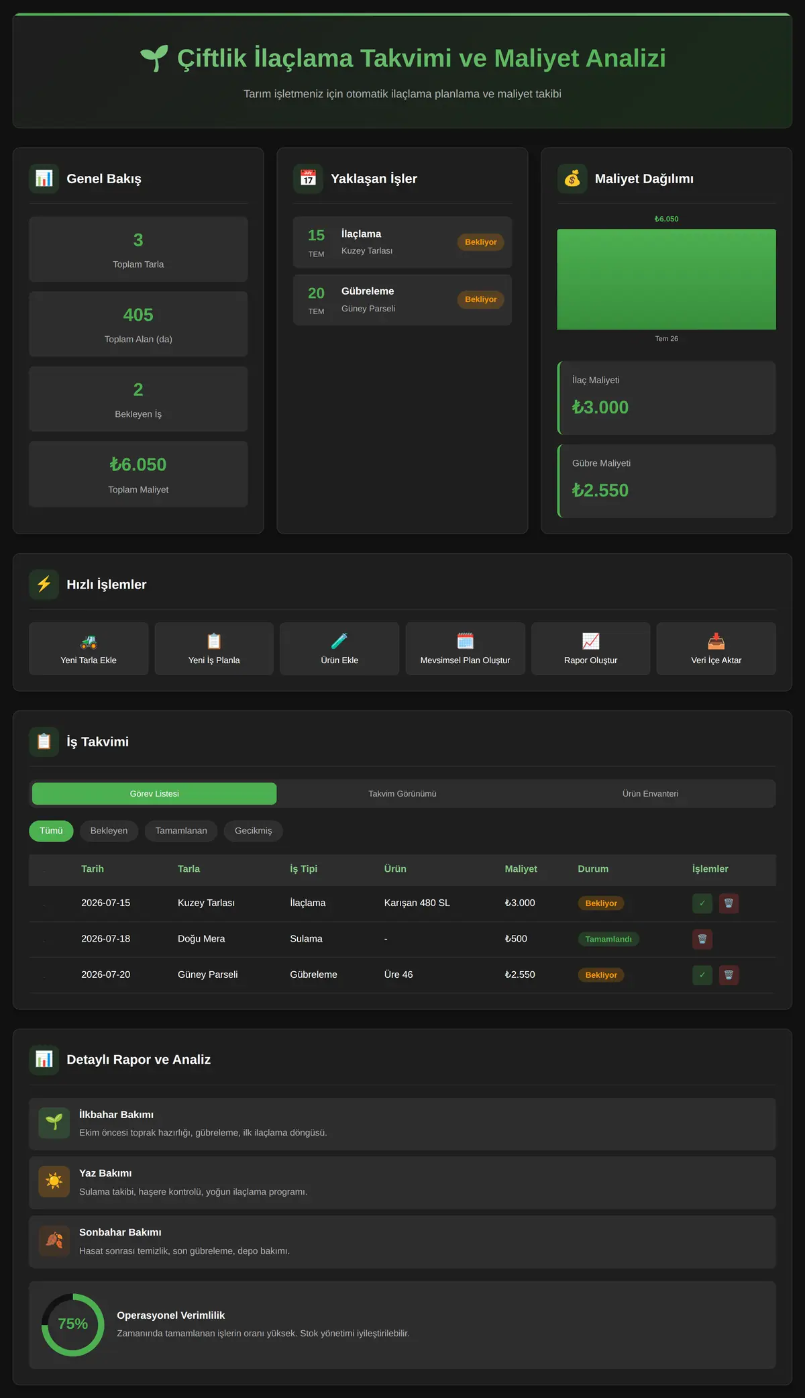Click the Maliyet Dağılımı money bag icon

[572, 179]
